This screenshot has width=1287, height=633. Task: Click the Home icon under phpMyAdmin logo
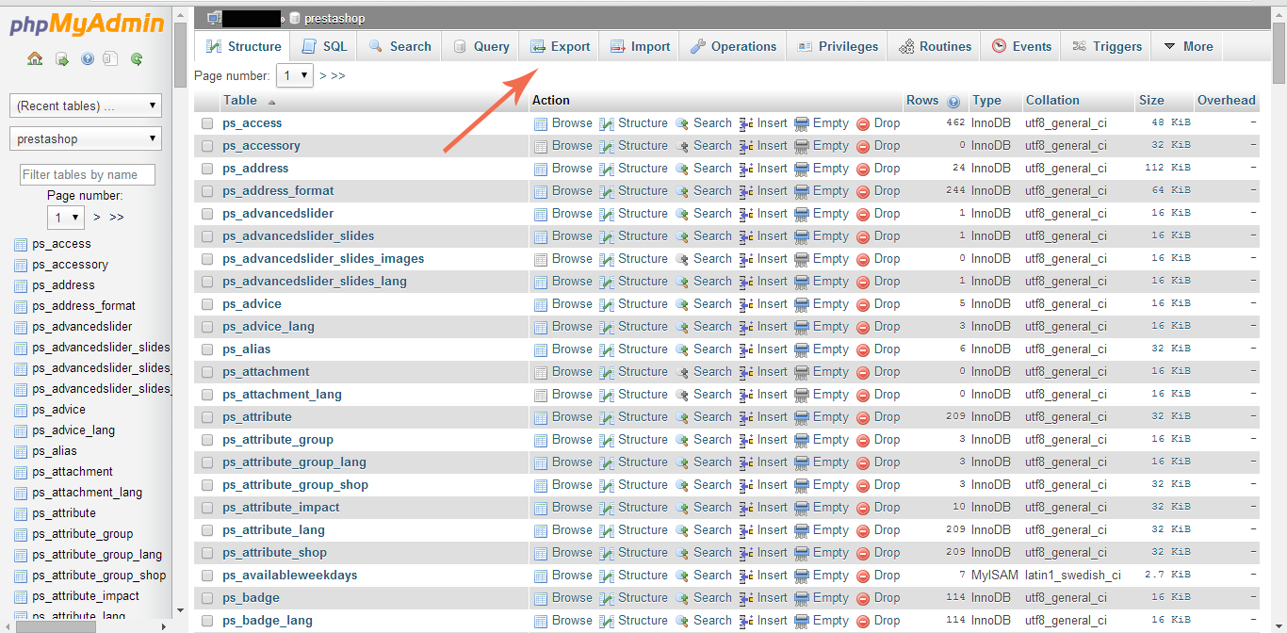pos(35,59)
